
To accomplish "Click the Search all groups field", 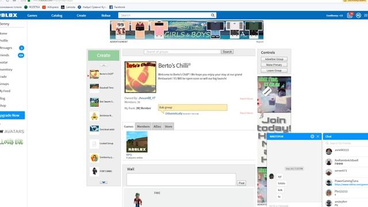I will (x=182, y=52).
